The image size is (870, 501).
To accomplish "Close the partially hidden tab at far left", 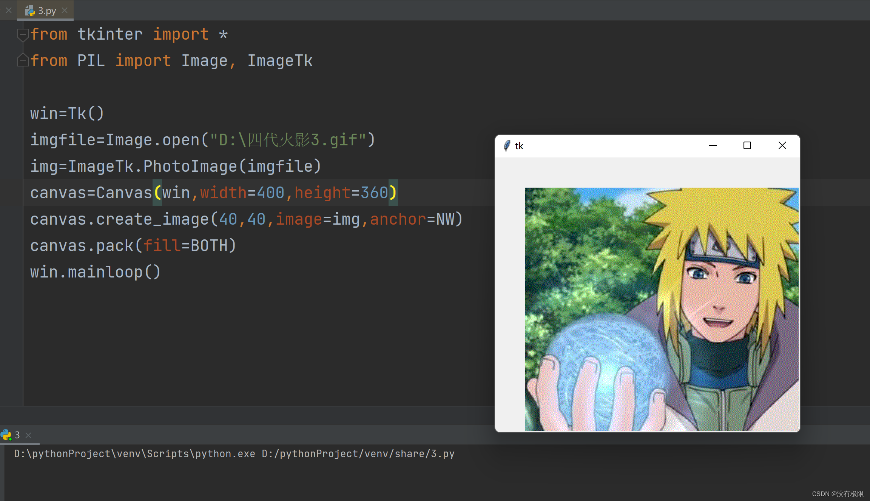I will coord(9,10).
